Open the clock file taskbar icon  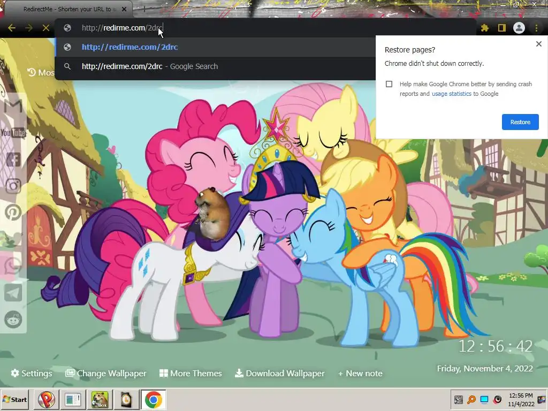126,399
